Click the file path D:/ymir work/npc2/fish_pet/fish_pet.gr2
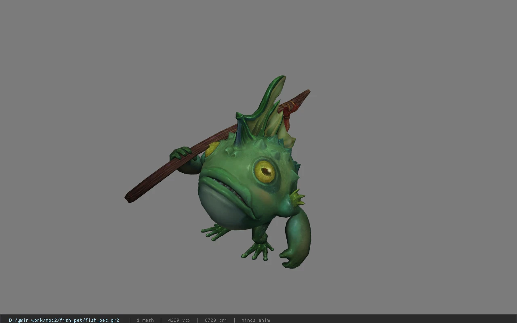 point(64,320)
